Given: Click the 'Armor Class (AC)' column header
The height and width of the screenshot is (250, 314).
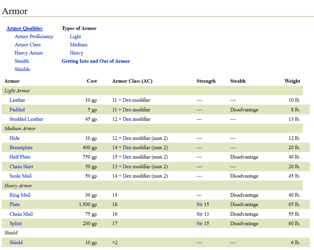Looking at the screenshot, I should click(132, 81).
